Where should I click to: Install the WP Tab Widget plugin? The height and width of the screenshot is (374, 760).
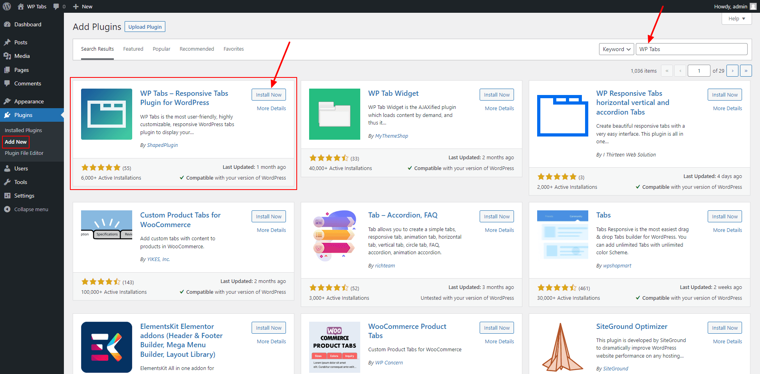[497, 95]
